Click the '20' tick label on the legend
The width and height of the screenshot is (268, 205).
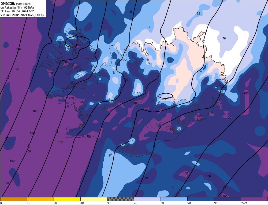coord(55,203)
